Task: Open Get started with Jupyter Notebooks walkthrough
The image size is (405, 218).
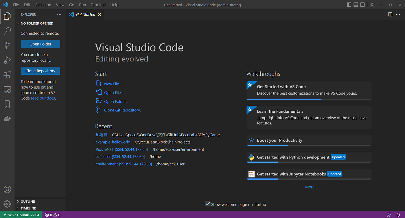Action: pos(309,174)
